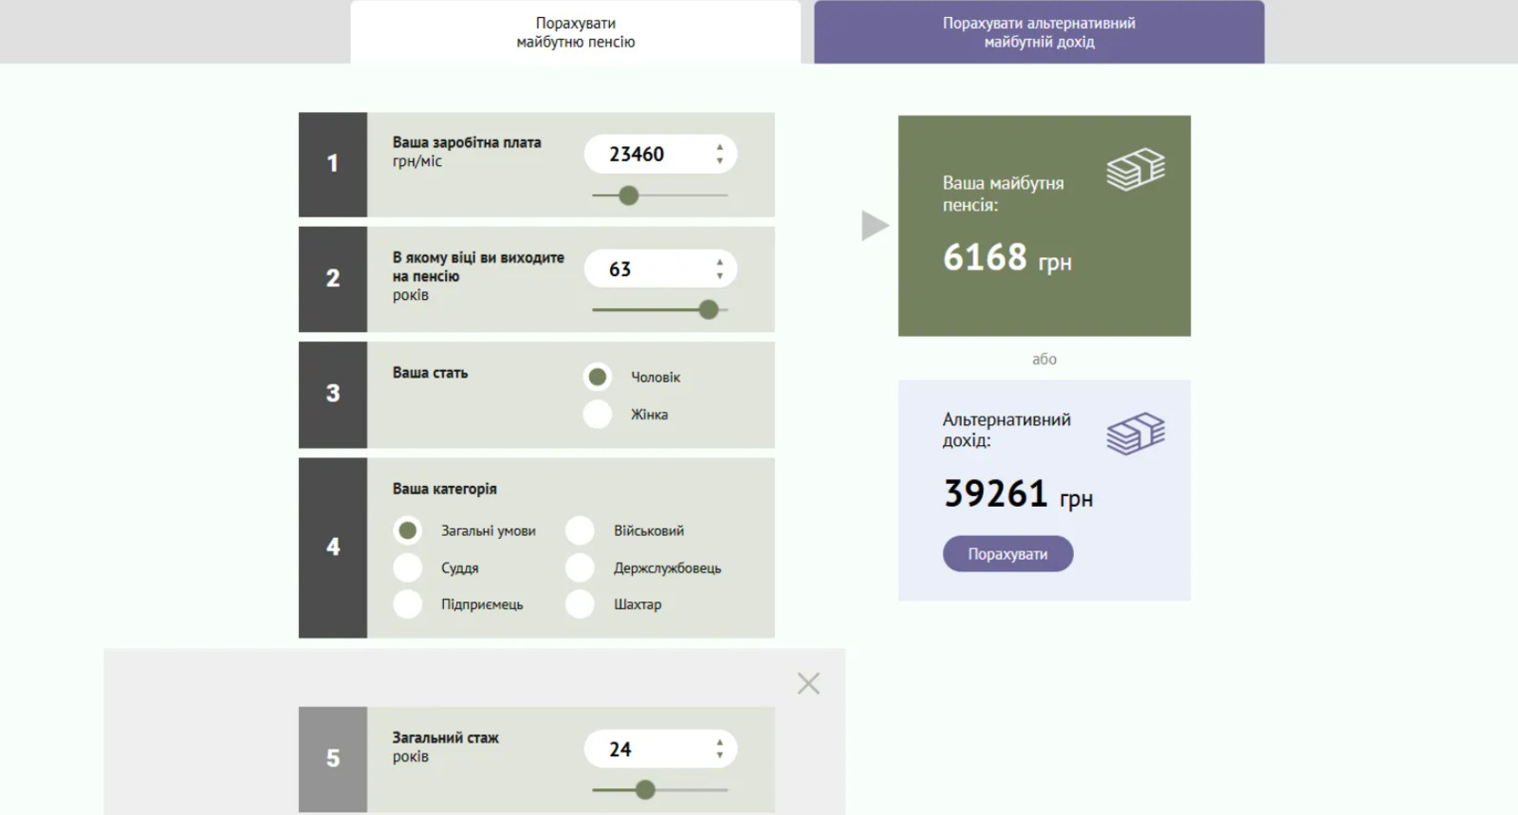Click the salary input field showing 23460
The image size is (1518, 815).
[x=645, y=155]
